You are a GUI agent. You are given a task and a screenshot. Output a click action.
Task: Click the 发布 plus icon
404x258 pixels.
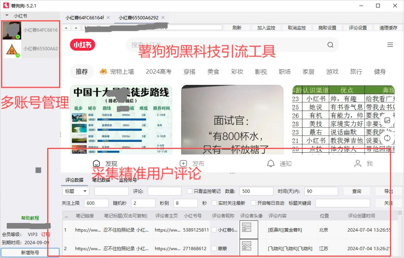[183, 163]
